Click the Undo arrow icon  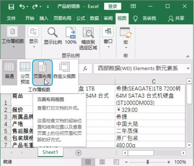[22, 6]
